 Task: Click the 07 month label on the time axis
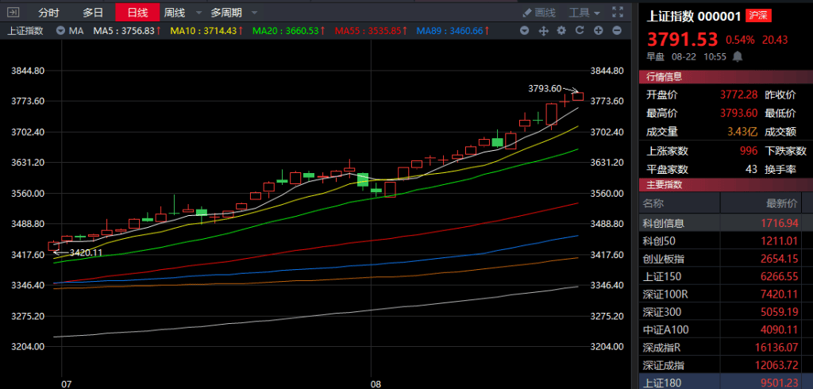click(66, 384)
